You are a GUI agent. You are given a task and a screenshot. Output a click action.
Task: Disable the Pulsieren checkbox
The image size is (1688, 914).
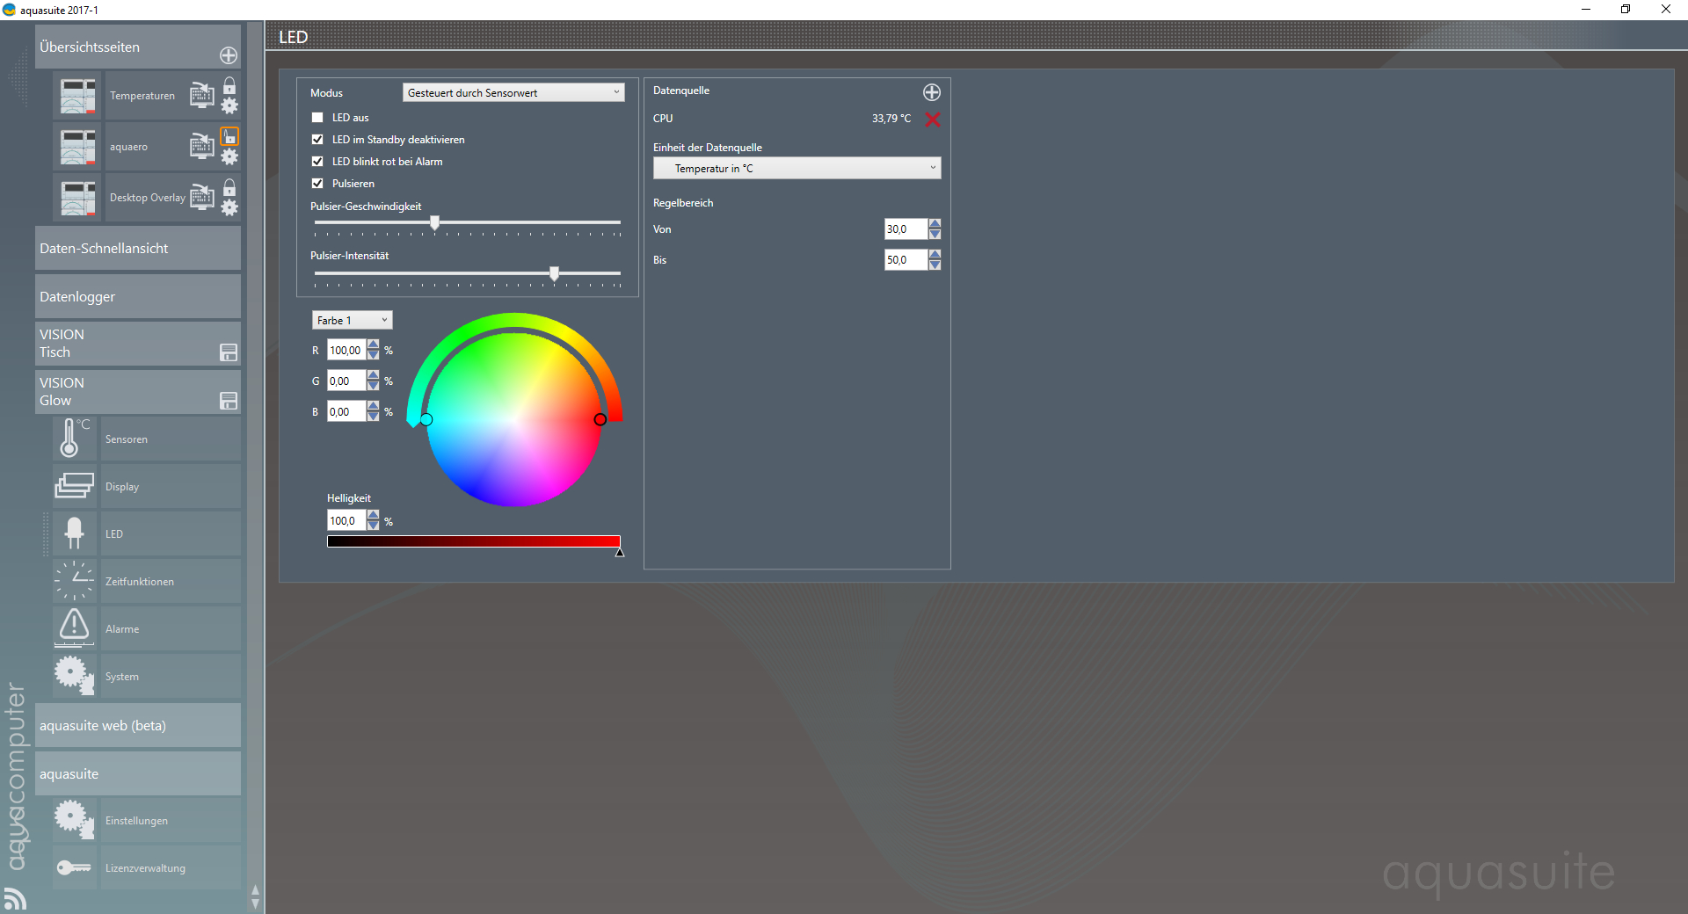pyautogui.click(x=317, y=184)
